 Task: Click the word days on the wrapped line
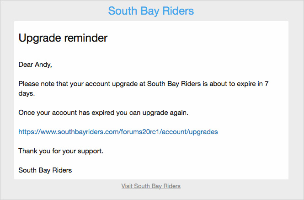26,93
